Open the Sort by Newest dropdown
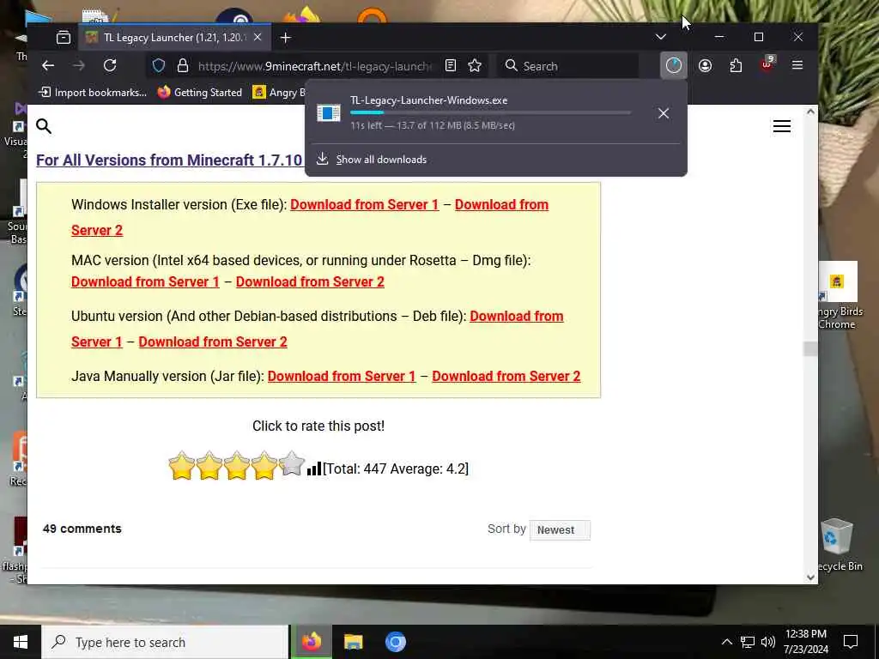The height and width of the screenshot is (659, 879). [x=560, y=530]
